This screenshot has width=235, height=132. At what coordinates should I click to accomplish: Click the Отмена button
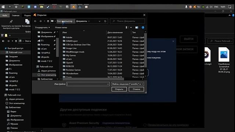(x=136, y=89)
